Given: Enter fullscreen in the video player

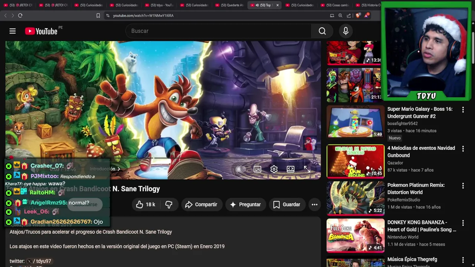Looking at the screenshot, I should coord(307,169).
